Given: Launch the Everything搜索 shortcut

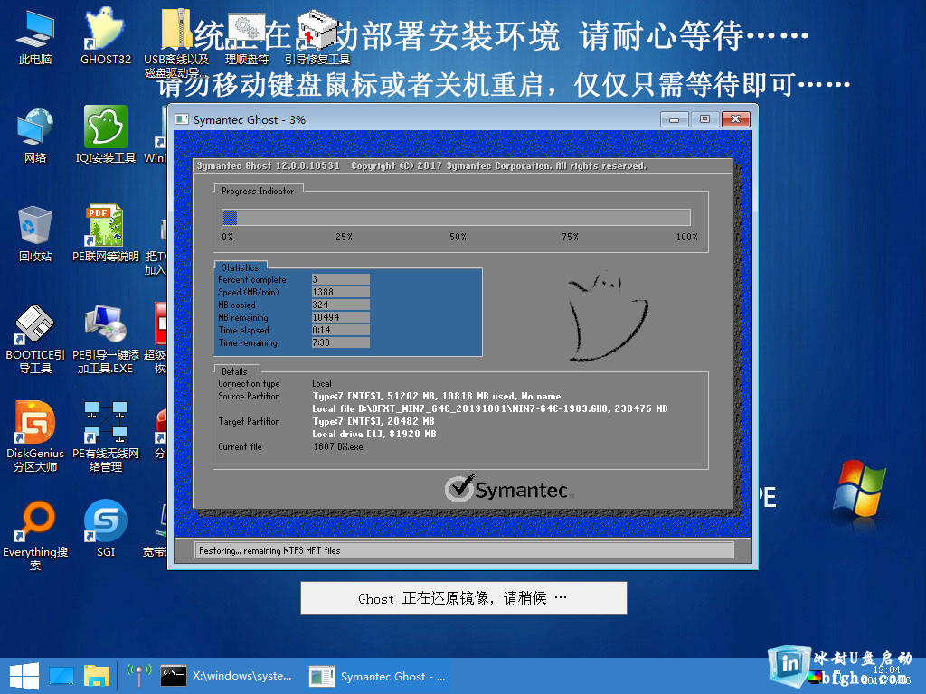Looking at the screenshot, I should pyautogui.click(x=35, y=536).
